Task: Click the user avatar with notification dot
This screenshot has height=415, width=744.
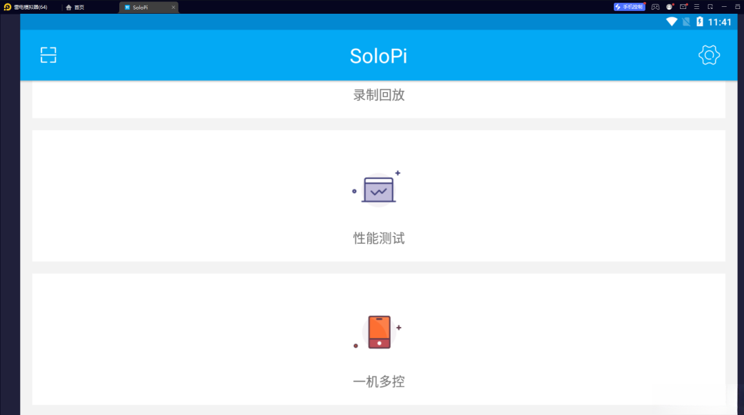Action: (x=669, y=7)
